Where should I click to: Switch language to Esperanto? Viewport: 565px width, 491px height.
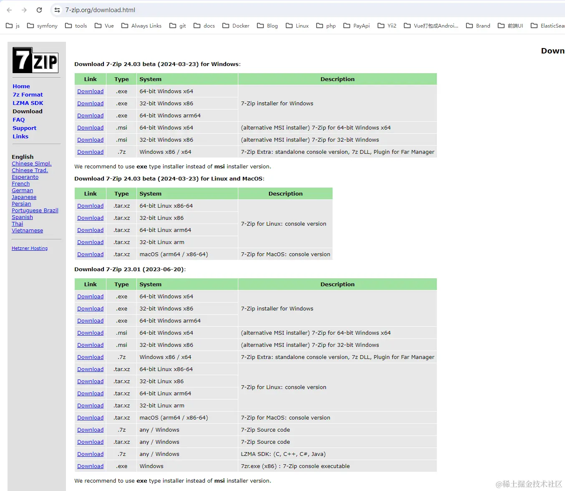point(25,177)
